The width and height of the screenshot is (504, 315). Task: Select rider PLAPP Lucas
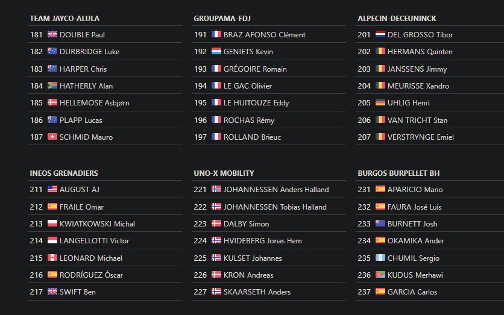coord(81,120)
